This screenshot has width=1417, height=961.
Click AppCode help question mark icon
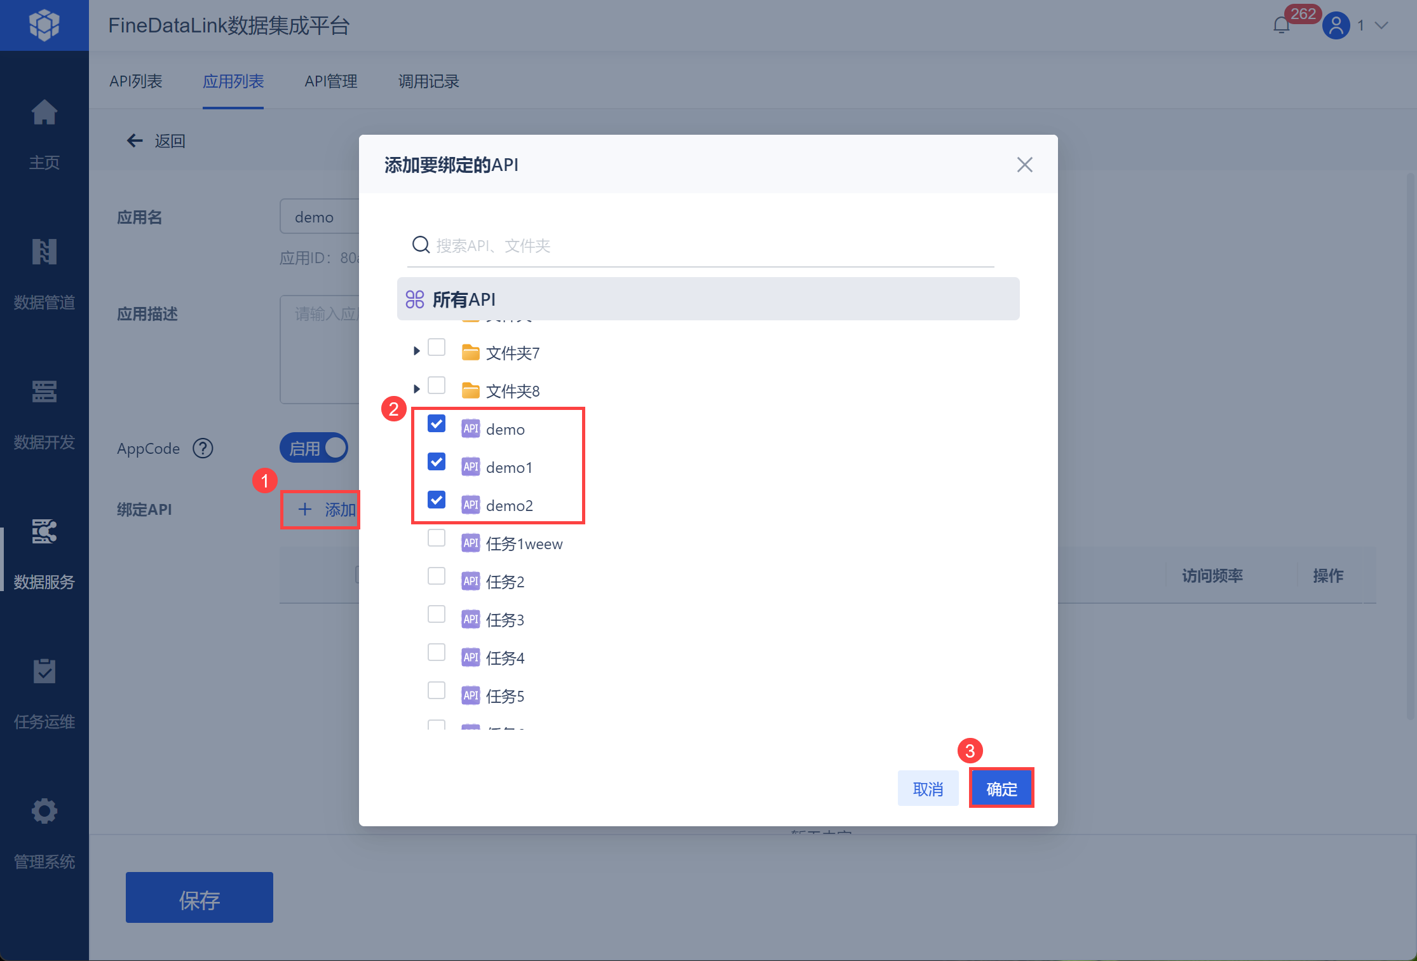pos(203,449)
